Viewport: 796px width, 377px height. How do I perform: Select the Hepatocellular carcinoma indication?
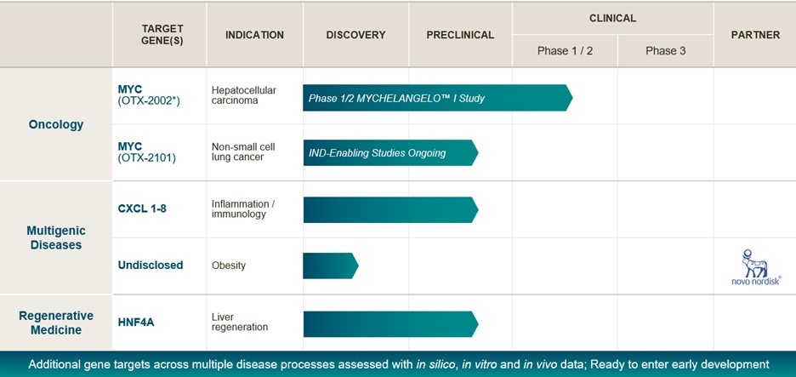(x=243, y=95)
